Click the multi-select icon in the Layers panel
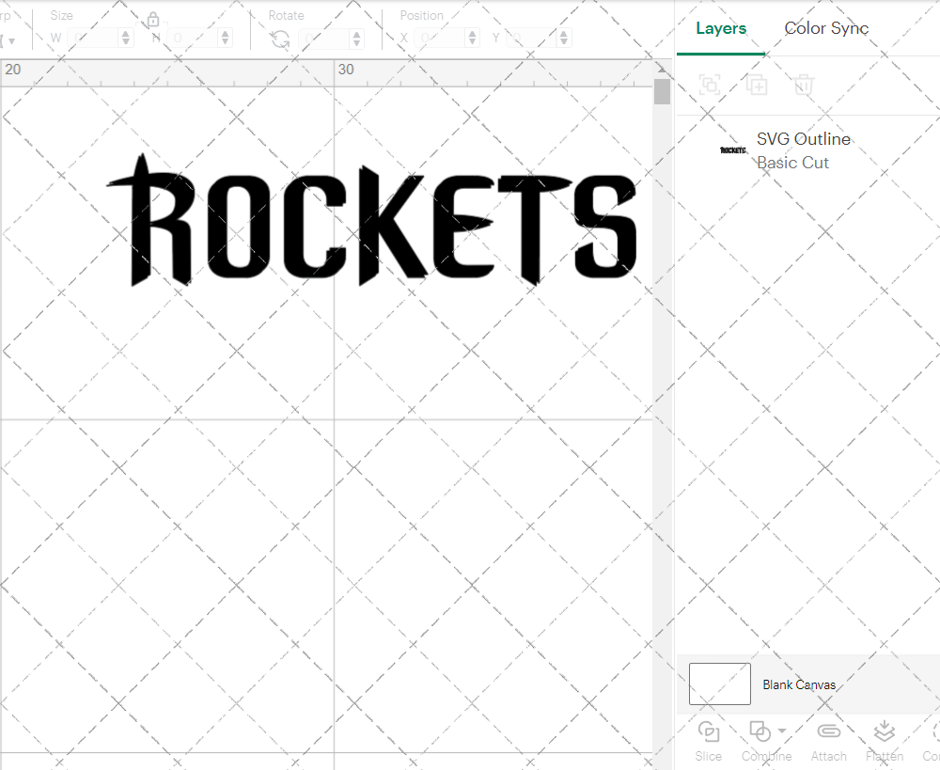940x770 pixels. [711, 85]
